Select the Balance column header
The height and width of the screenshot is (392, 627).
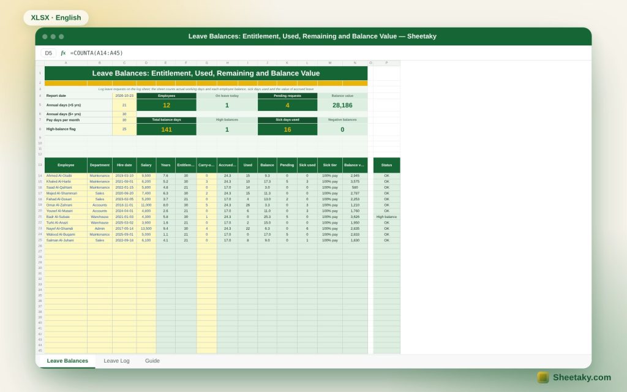click(x=267, y=165)
